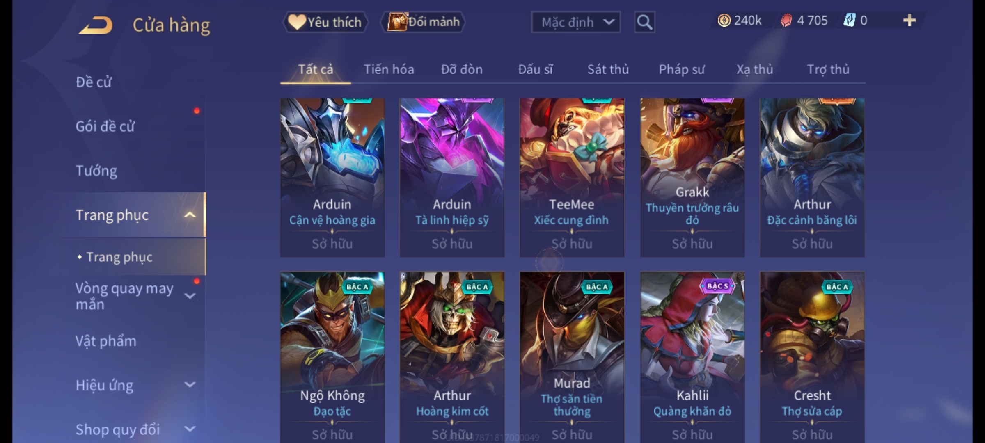Image resolution: width=985 pixels, height=443 pixels.
Task: Tap the back arrow beside Cửa hàng
Action: coord(96,25)
